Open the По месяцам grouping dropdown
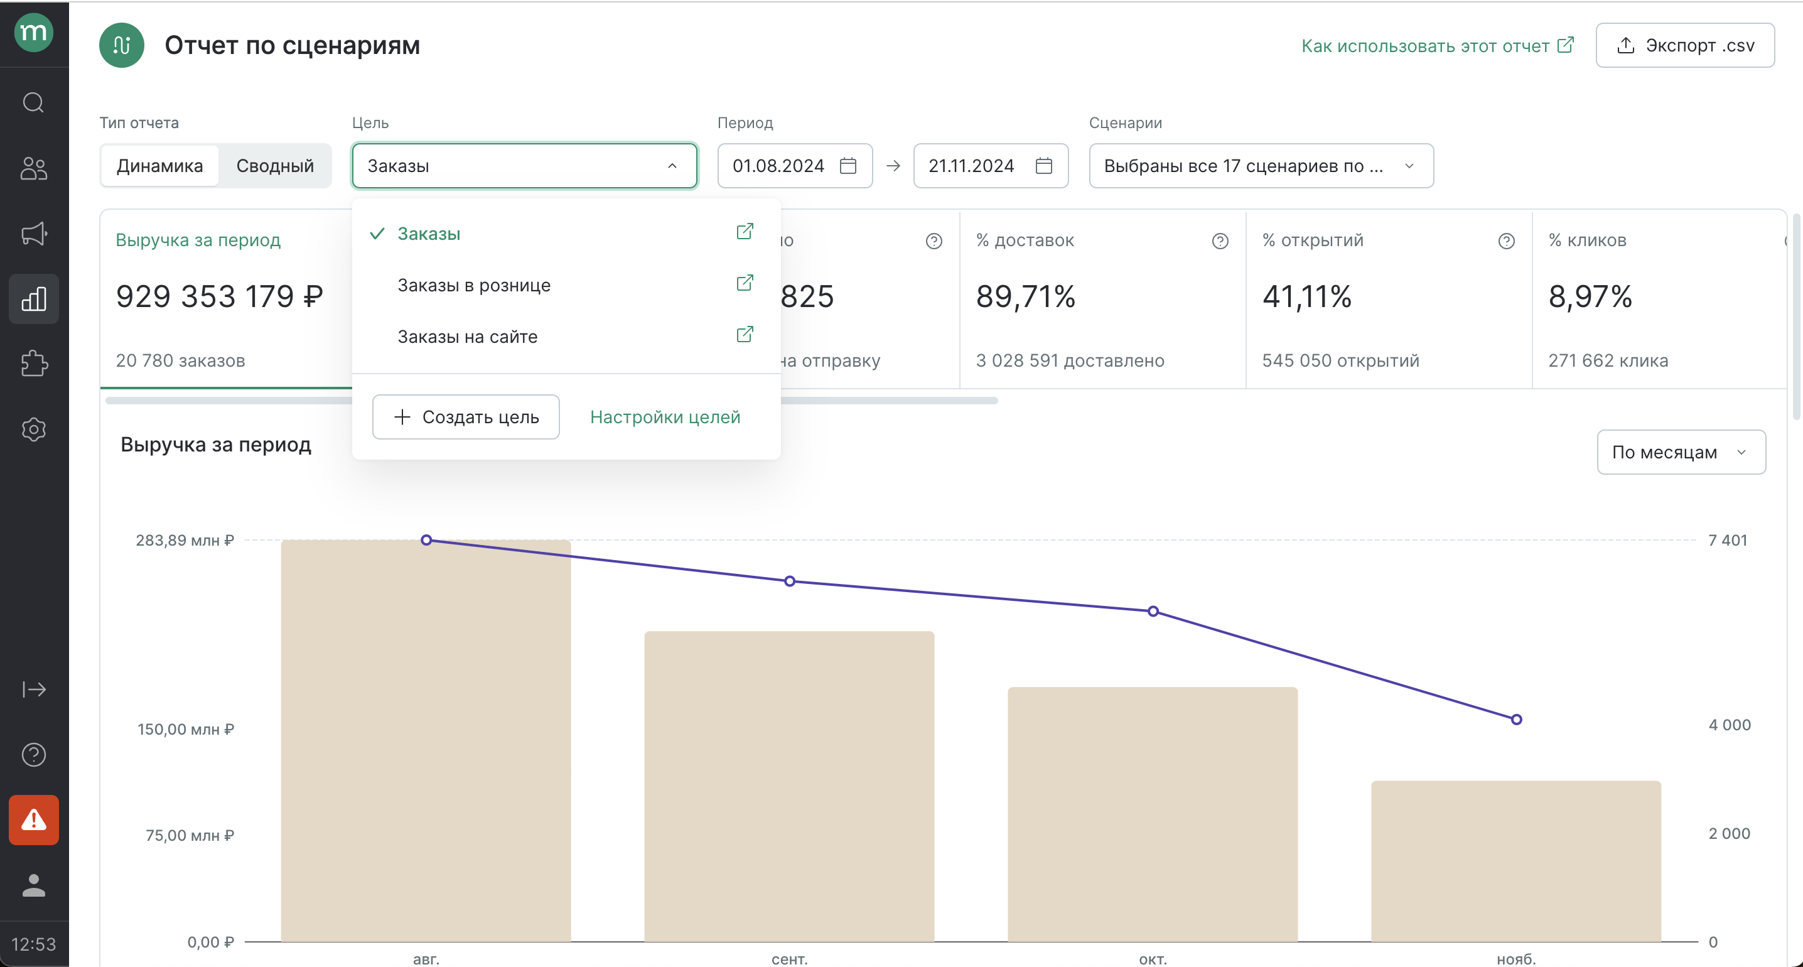 tap(1681, 452)
